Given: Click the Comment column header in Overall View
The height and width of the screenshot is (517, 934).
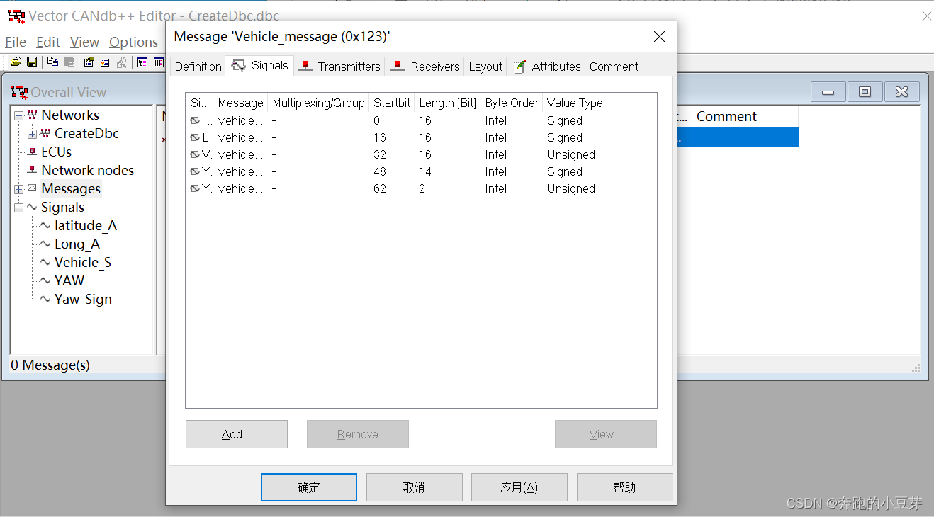Looking at the screenshot, I should click(744, 117).
